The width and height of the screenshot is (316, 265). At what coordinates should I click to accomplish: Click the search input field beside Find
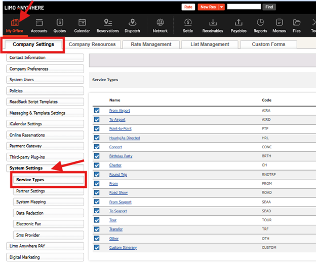click(x=244, y=7)
